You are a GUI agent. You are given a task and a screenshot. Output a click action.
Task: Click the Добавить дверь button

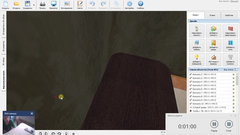tap(213, 45)
